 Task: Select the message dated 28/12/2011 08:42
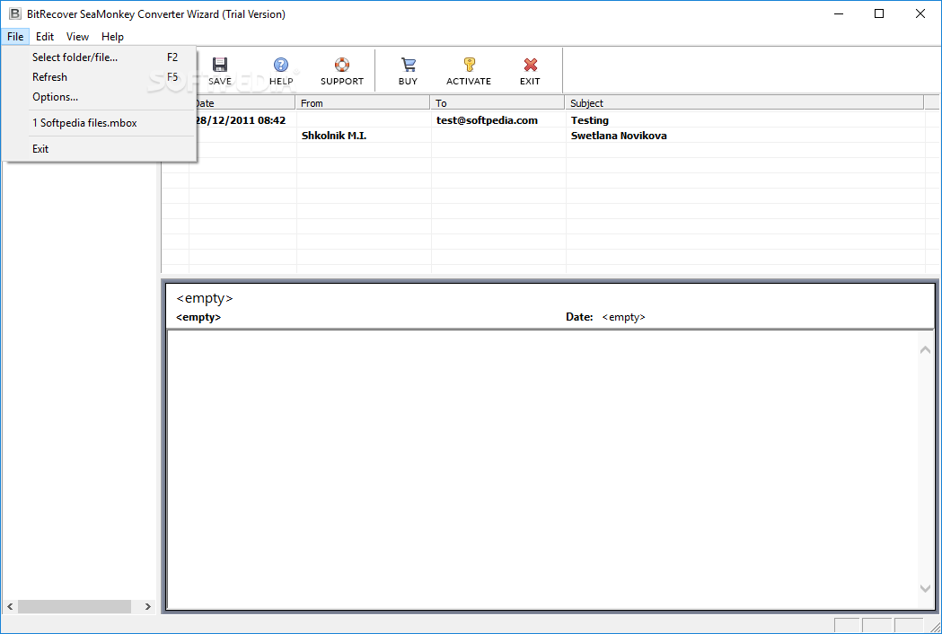241,120
